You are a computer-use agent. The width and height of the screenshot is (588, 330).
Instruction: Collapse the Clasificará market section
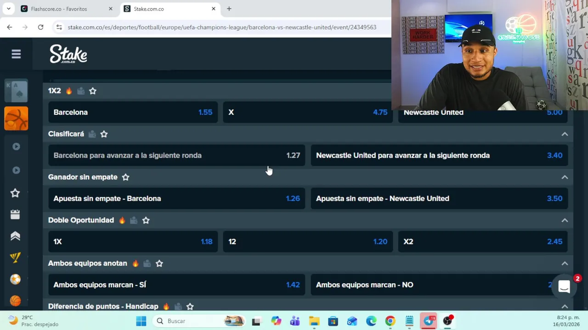[x=565, y=134]
